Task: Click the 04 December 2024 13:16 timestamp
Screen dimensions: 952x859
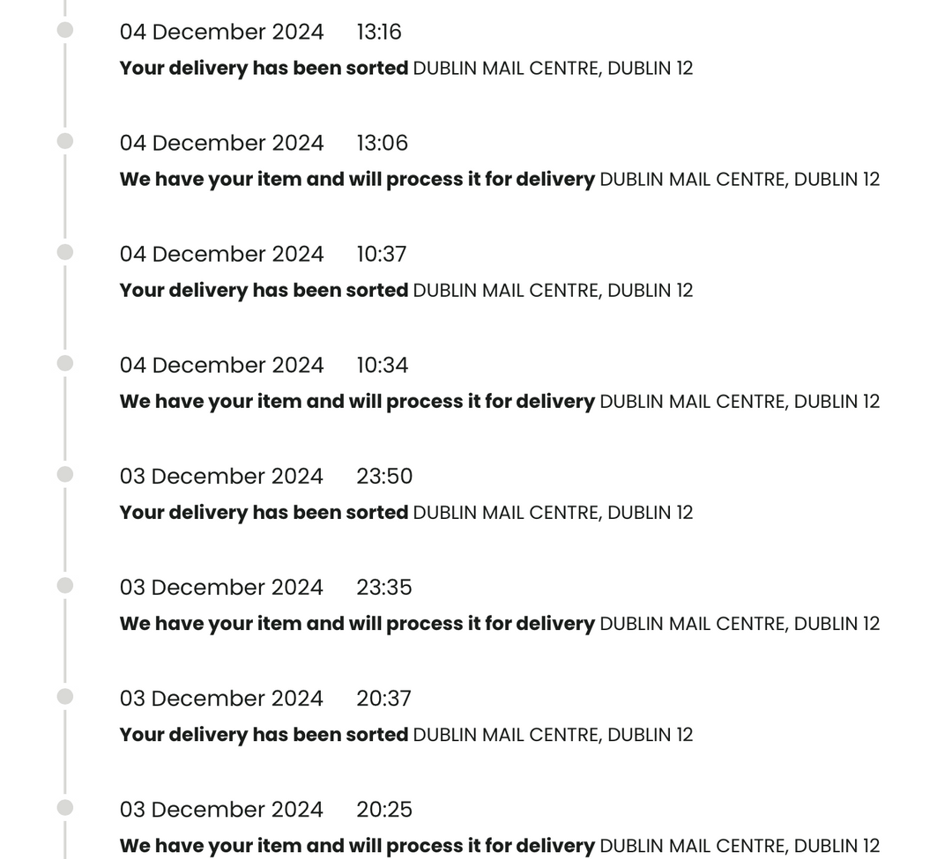Action: 260,32
